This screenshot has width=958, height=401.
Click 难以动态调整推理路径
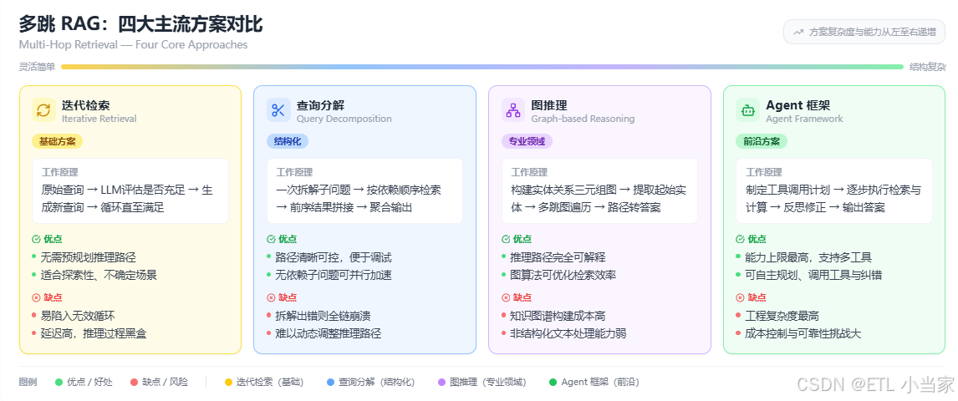328,334
